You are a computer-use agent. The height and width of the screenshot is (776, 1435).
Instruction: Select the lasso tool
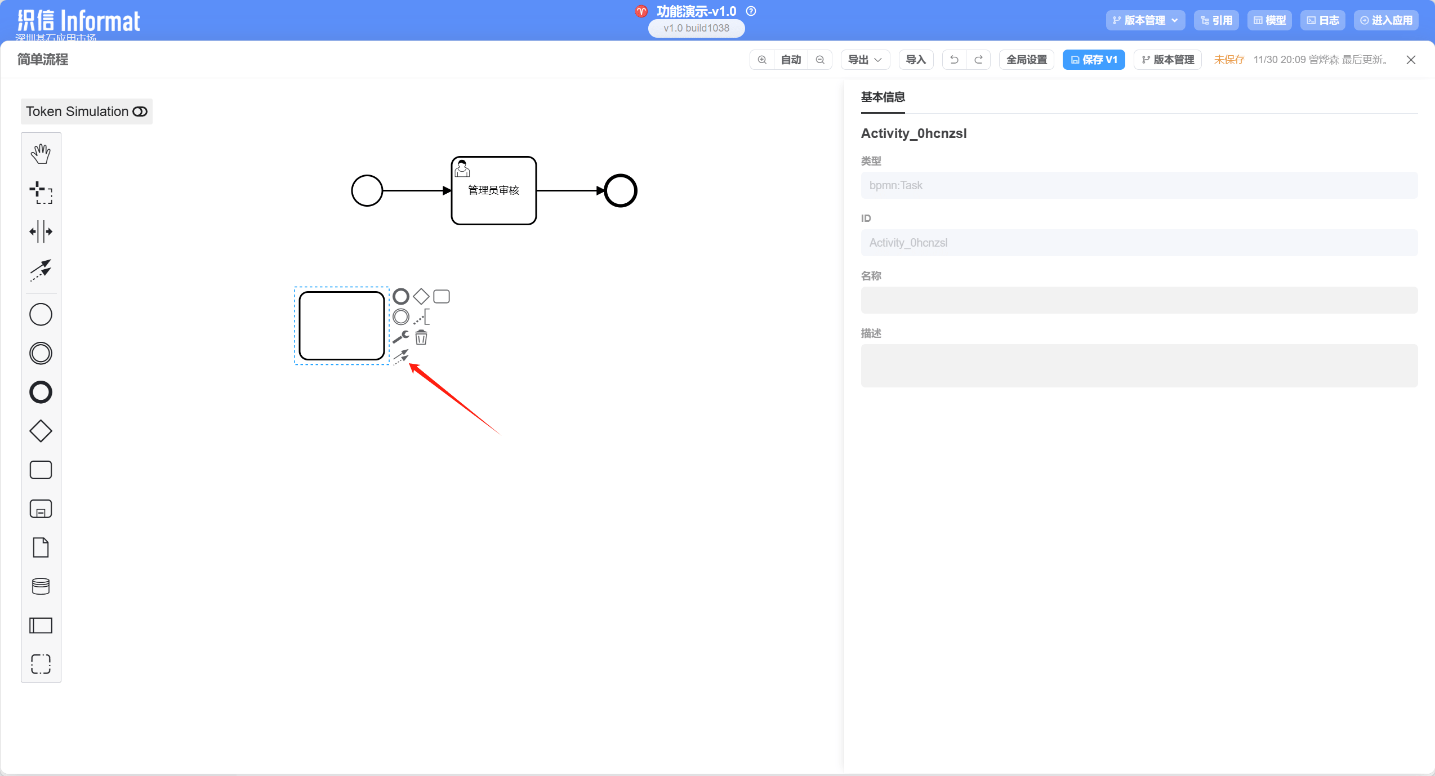41,193
